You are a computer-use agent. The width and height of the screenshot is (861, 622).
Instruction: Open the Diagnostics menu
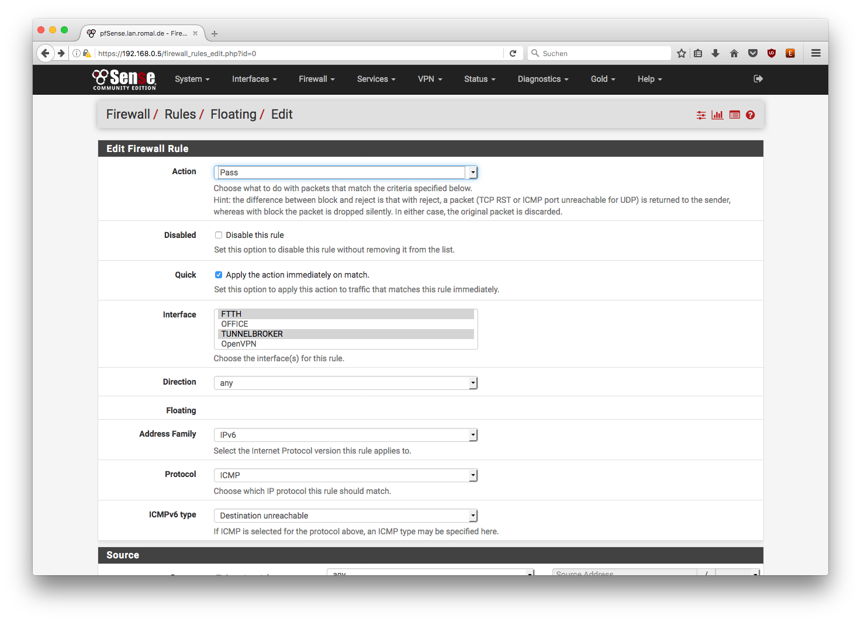[542, 79]
